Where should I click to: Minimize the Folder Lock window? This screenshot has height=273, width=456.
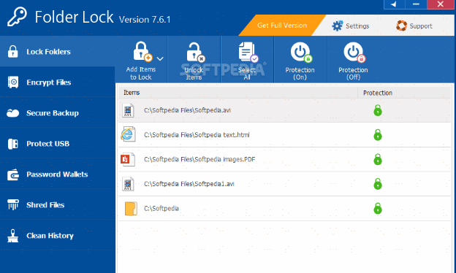[x=416, y=4]
